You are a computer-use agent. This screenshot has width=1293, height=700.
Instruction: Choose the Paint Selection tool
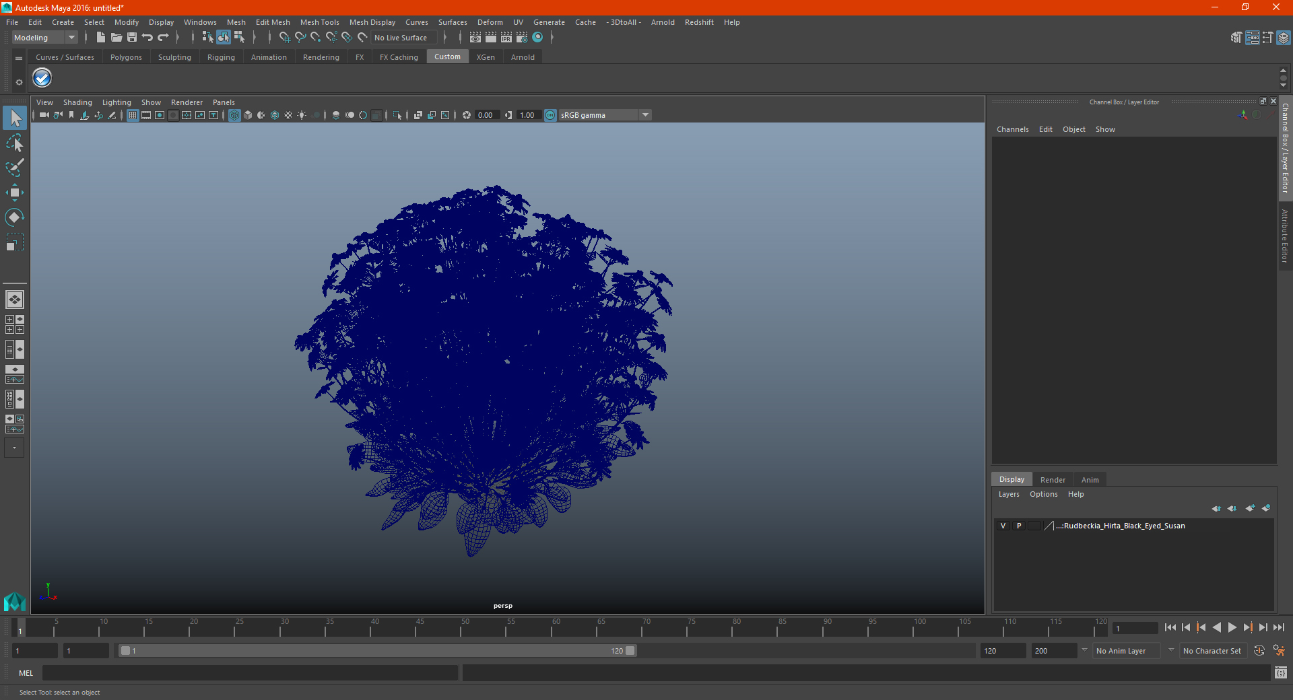click(x=15, y=168)
